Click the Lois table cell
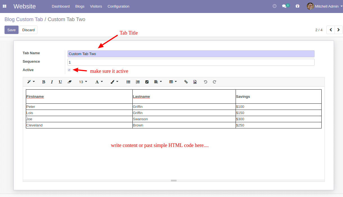Image resolution: width=343 pixels, height=197 pixels. tap(79, 113)
